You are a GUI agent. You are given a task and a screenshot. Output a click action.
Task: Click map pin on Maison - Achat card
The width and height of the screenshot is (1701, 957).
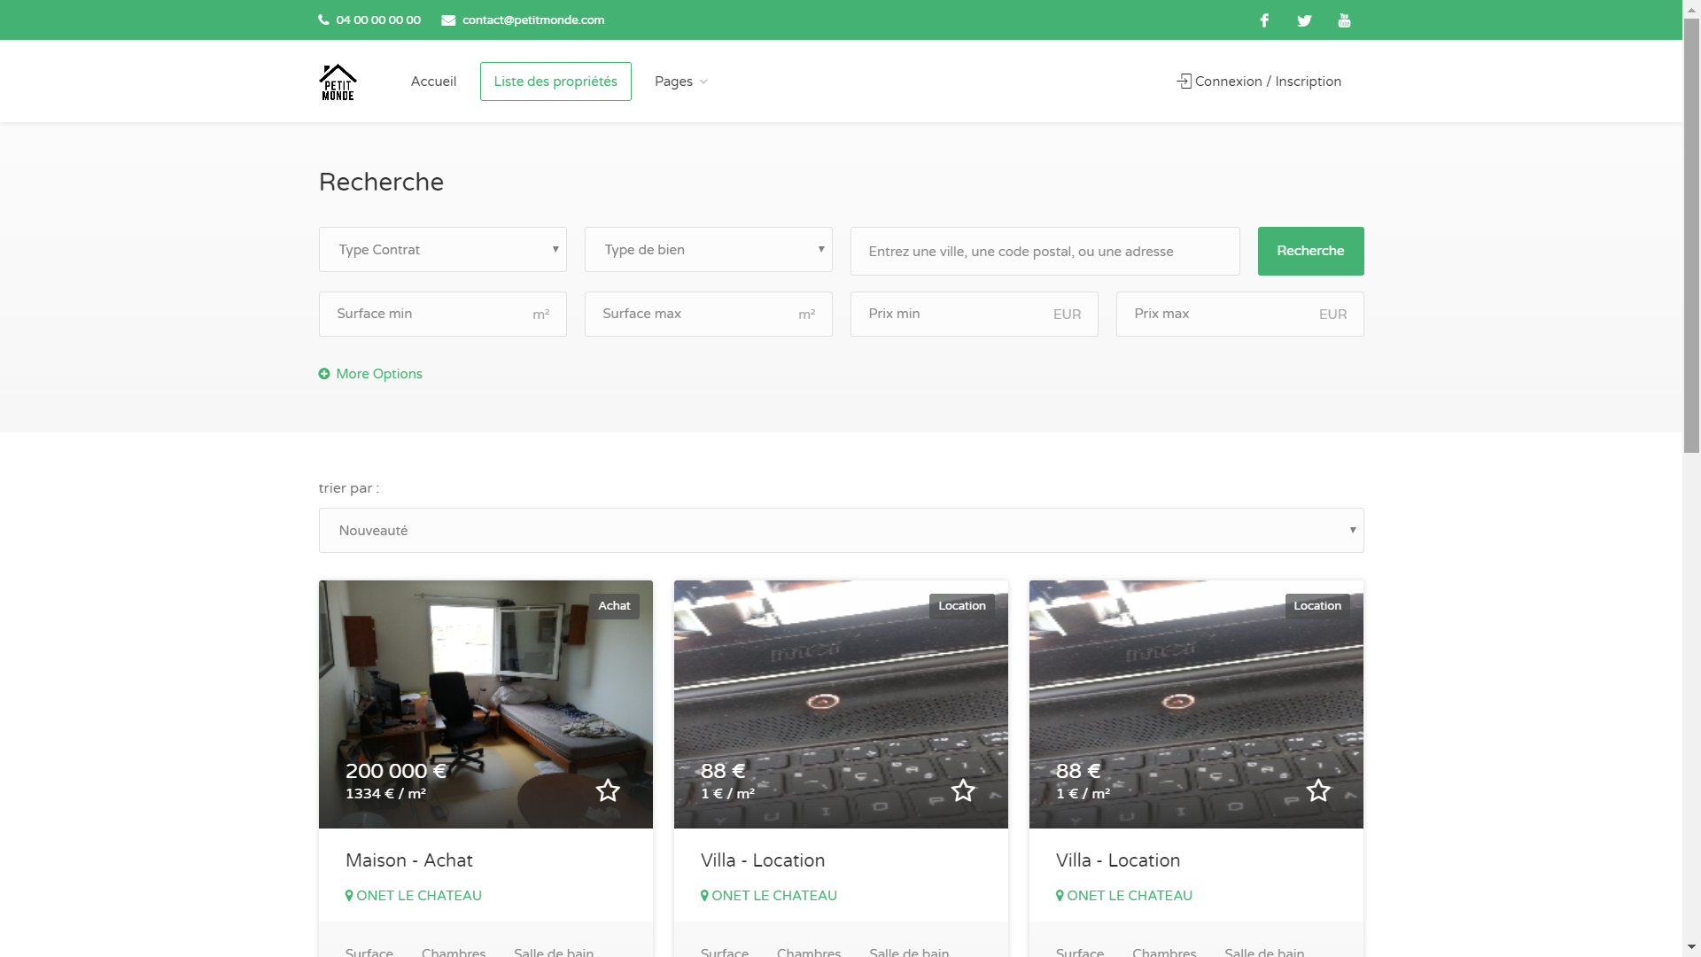pyautogui.click(x=349, y=896)
